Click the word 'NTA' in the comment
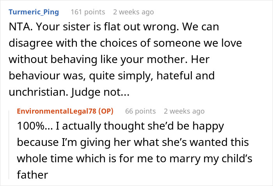 click(x=19, y=28)
